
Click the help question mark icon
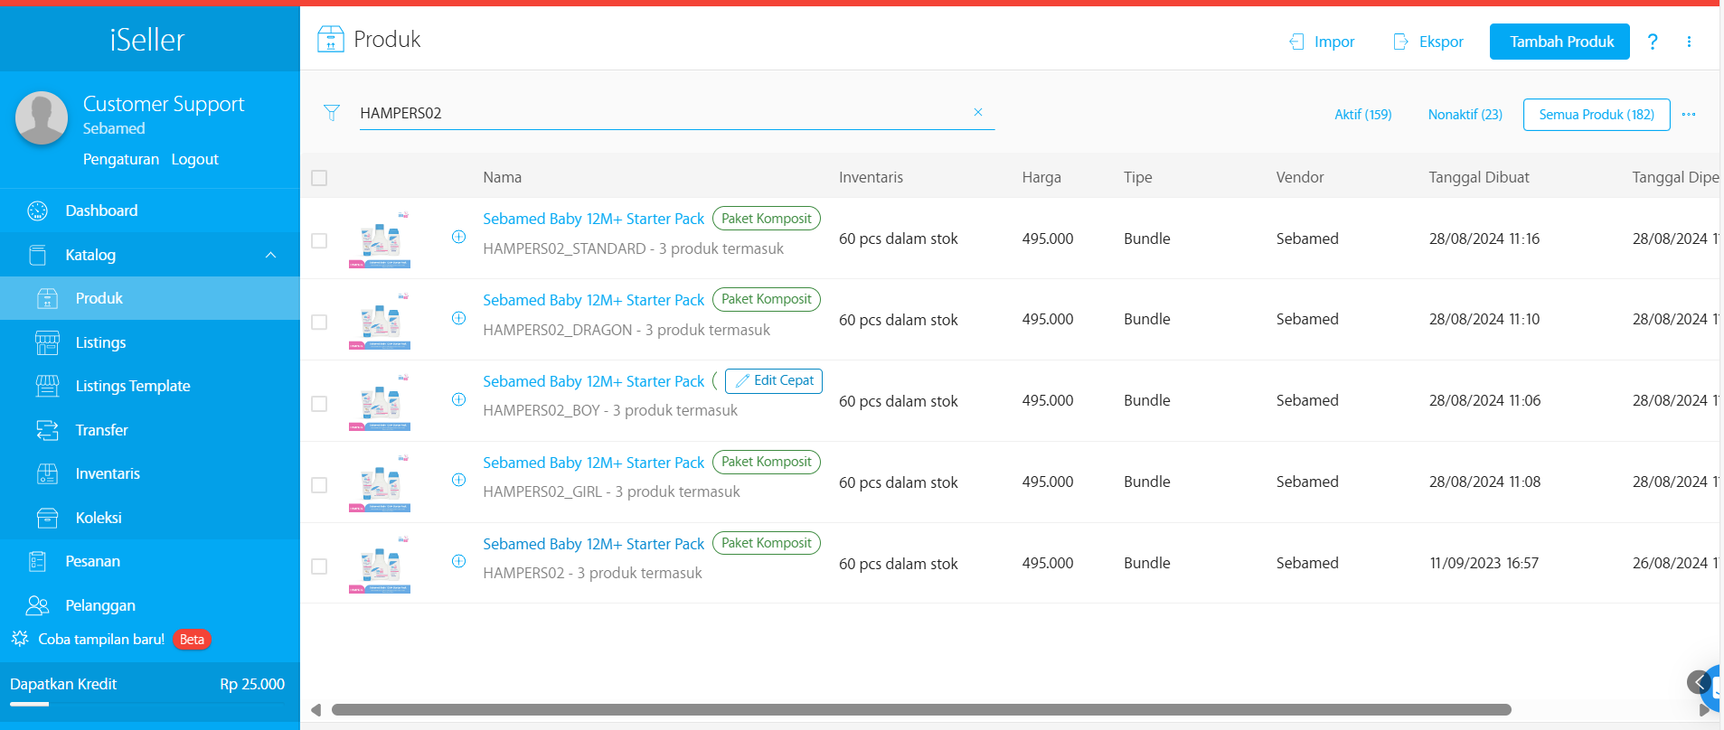(1653, 42)
